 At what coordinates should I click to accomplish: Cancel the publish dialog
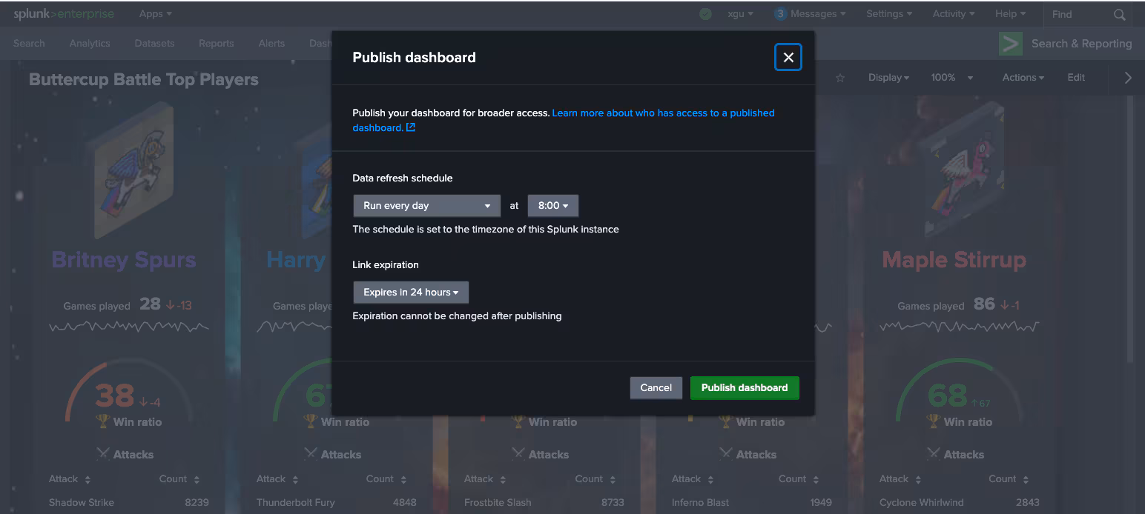[656, 387]
